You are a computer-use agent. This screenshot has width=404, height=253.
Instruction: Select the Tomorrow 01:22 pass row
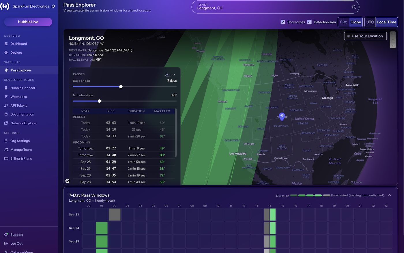[x=124, y=148]
